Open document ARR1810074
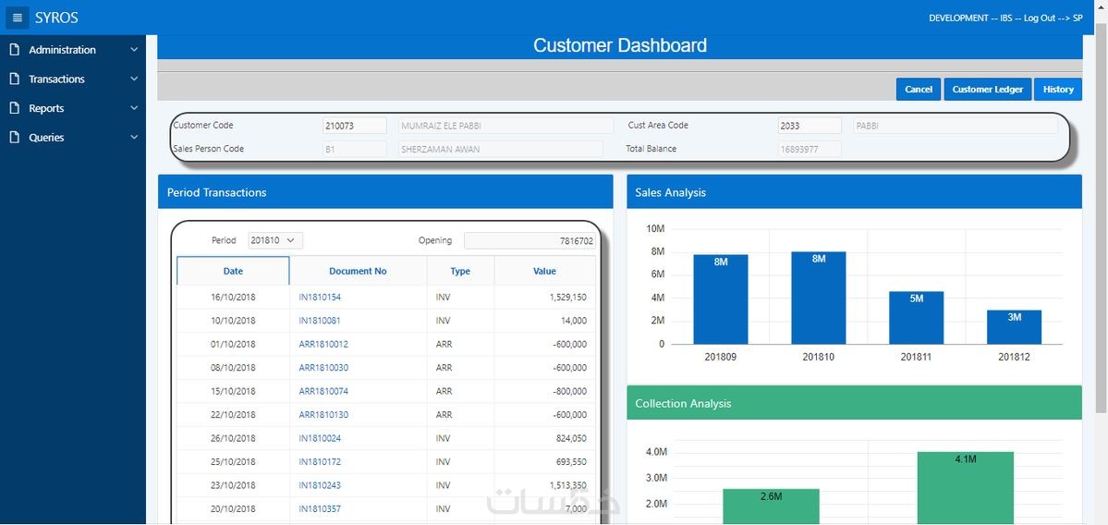 323,392
